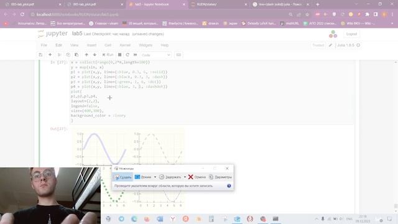This screenshot has width=398, height=224.
Task: Move selected cell down with the arrow
Action: 95,55
